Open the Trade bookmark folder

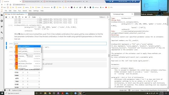point(59,7)
